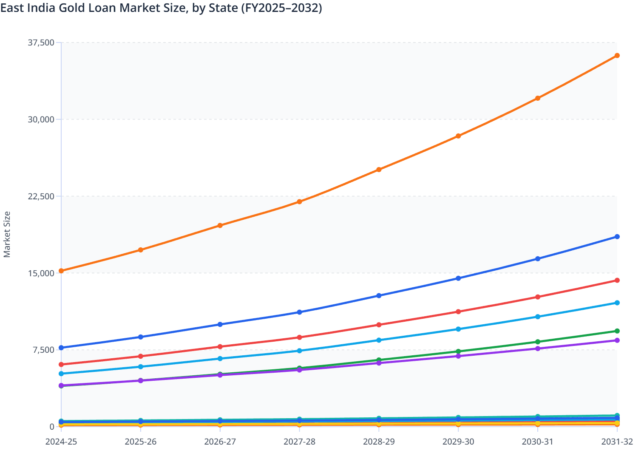Select the blue line's 2029-30 marker

coord(458,278)
